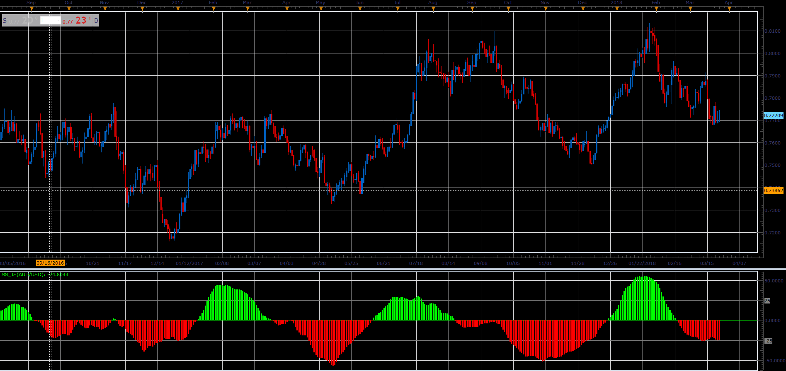Click the Dec marker just before 2017
Screen dimensions: 786x371
pyautogui.click(x=142, y=2)
